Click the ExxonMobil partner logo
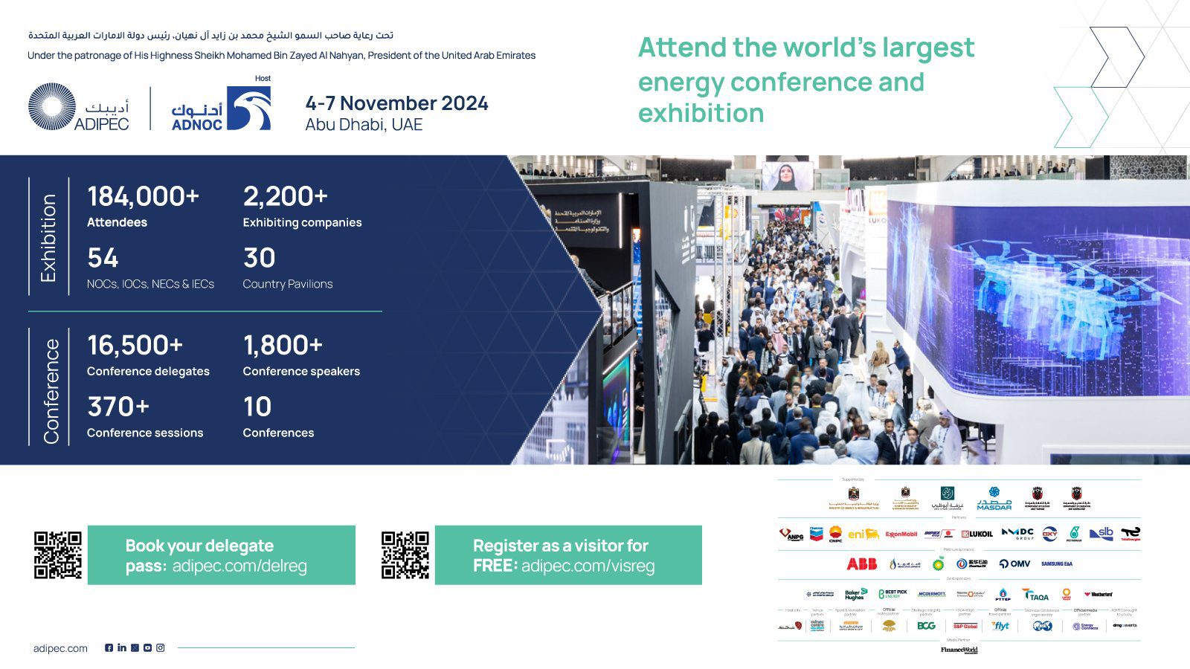The width and height of the screenshot is (1190, 669). click(x=901, y=534)
